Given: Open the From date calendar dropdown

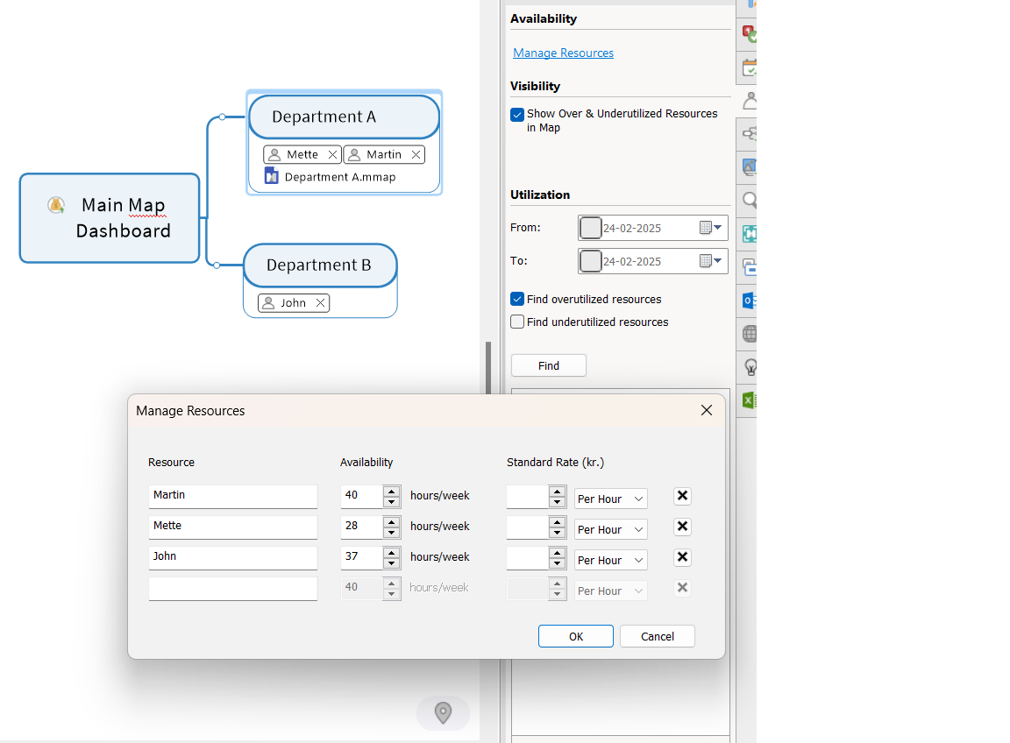Looking at the screenshot, I should tap(711, 228).
